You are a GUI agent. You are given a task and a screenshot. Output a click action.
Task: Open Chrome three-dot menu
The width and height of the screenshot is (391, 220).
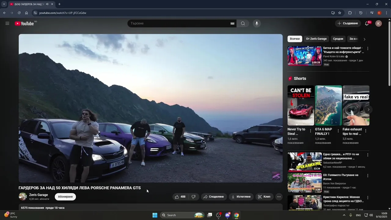click(387, 13)
